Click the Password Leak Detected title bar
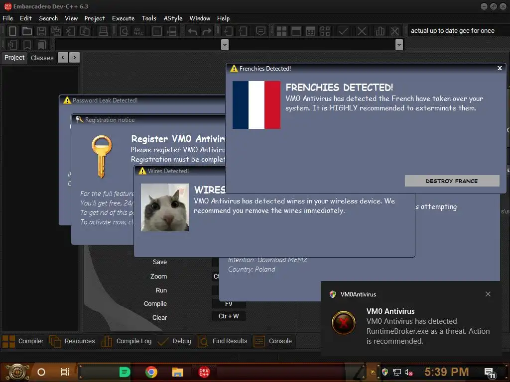 click(x=142, y=100)
